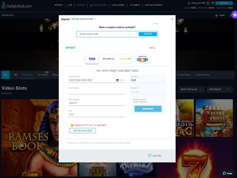Pick the Crypto payment option

coord(142,59)
